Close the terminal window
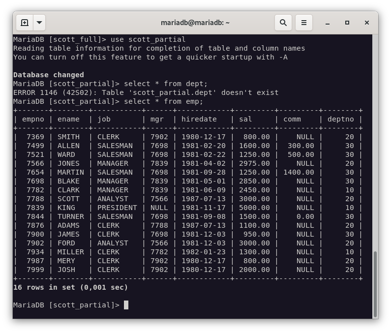Image resolution: width=391 pixels, height=333 pixels. [367, 23]
